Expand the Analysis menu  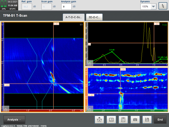(x=14, y=120)
